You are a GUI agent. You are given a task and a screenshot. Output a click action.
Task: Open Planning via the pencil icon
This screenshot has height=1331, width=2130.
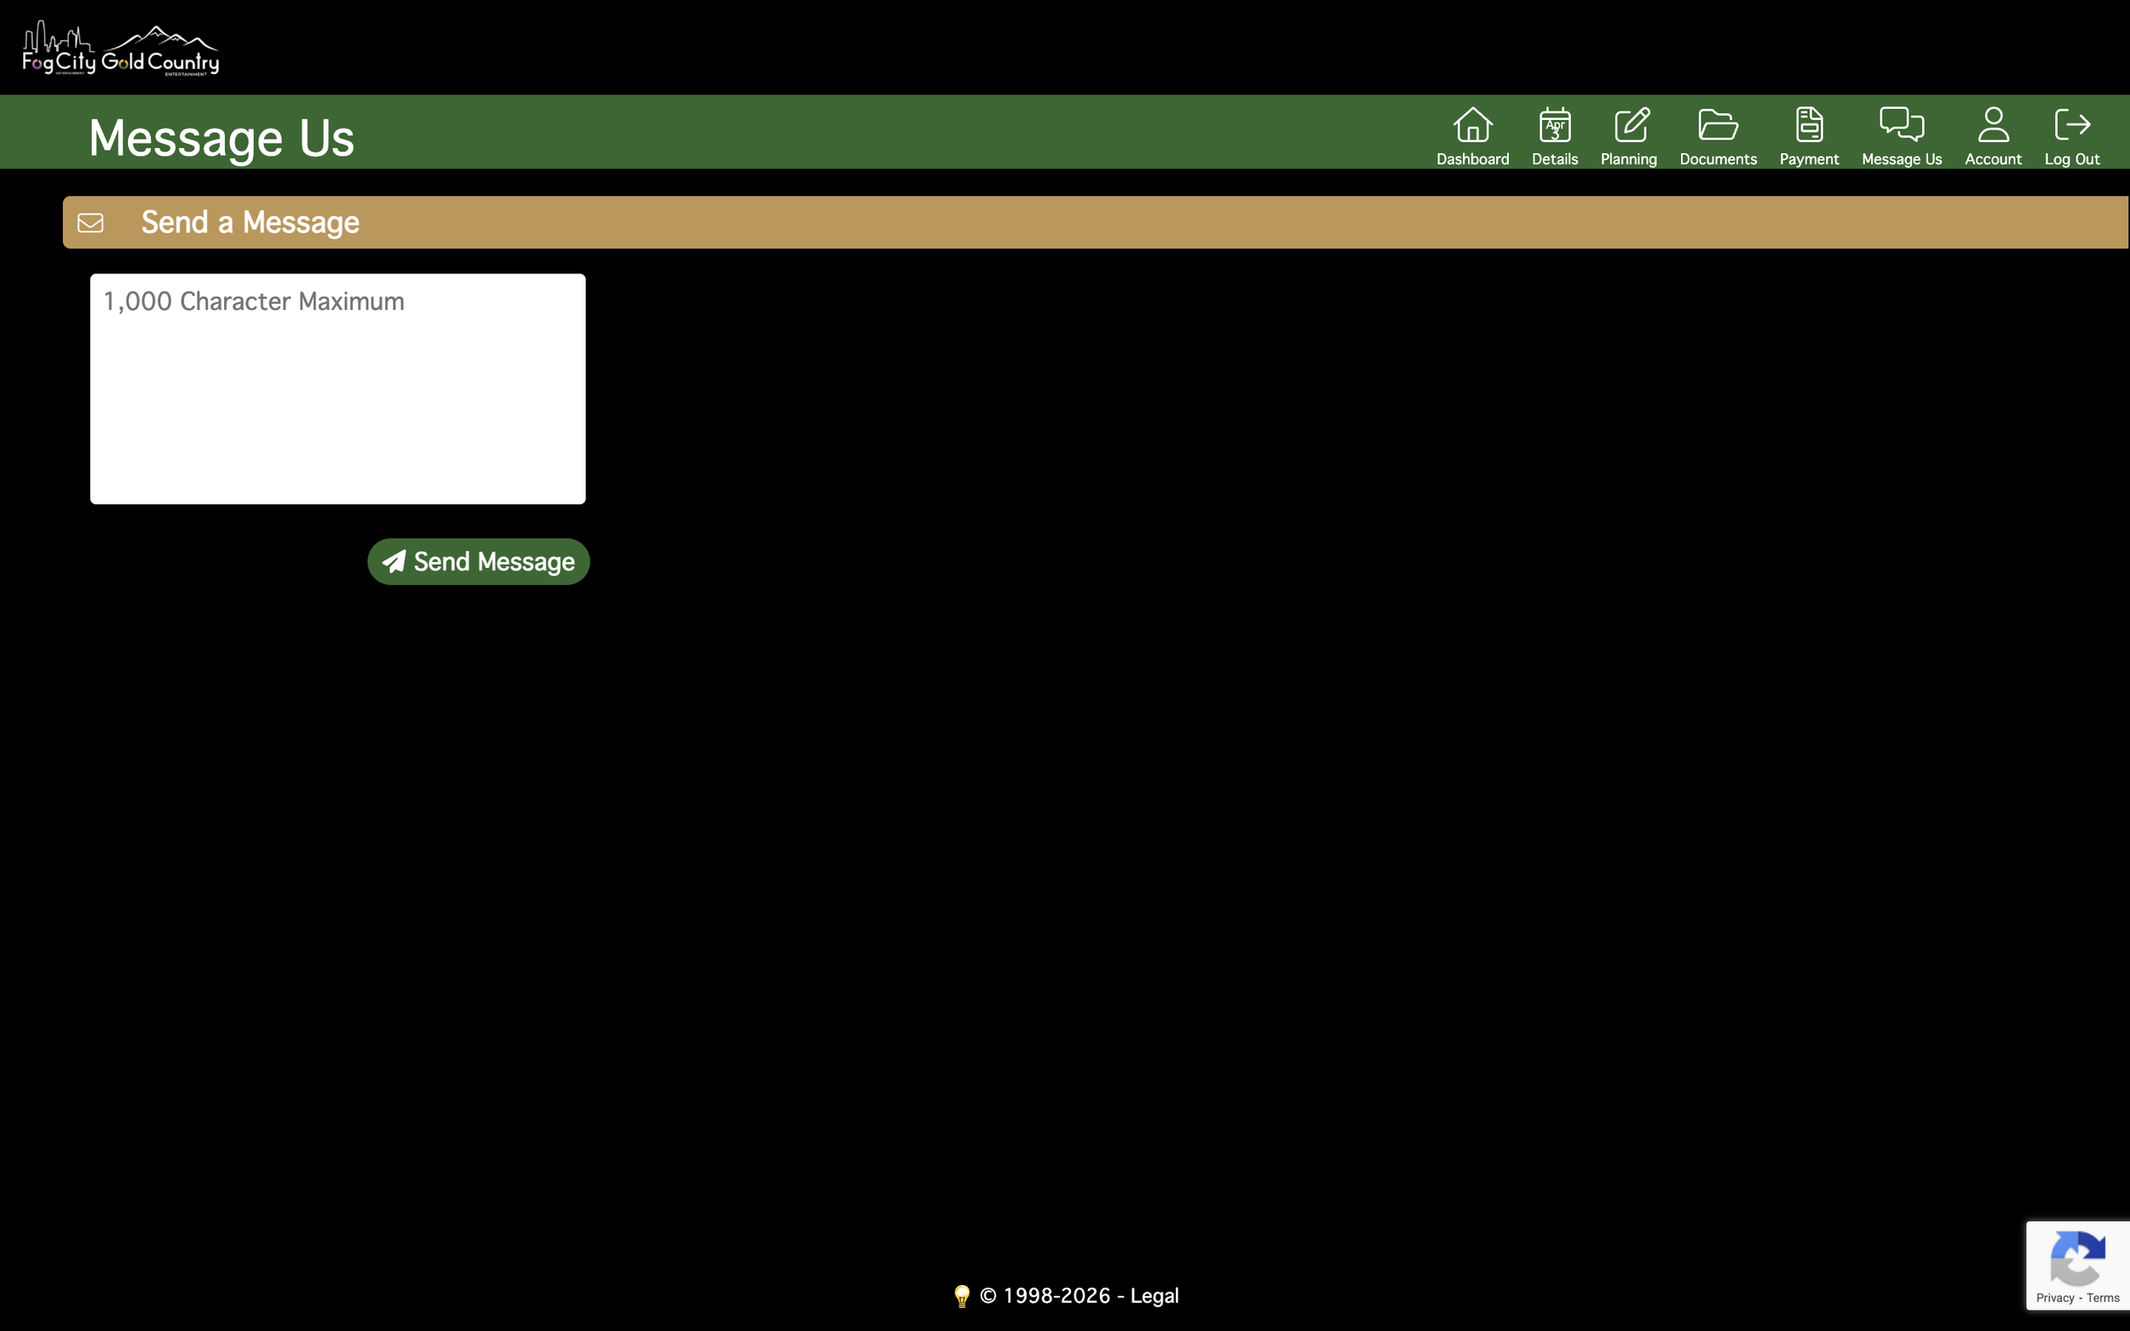coord(1631,124)
